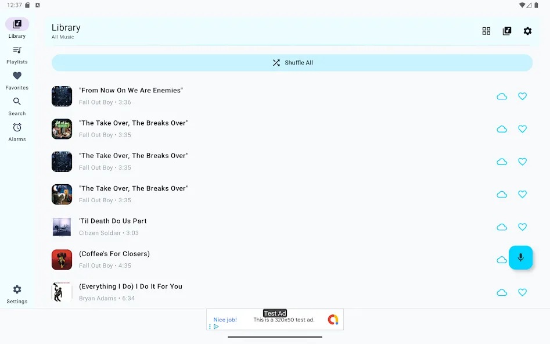Click "Bryan Adams • 6:34" artist text
This screenshot has width=550, height=344.
(107, 298)
